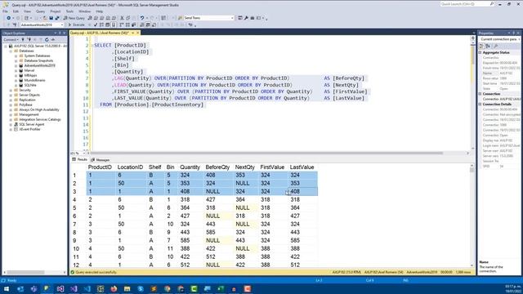Click the Quick Launch search box

[x=467, y=4]
